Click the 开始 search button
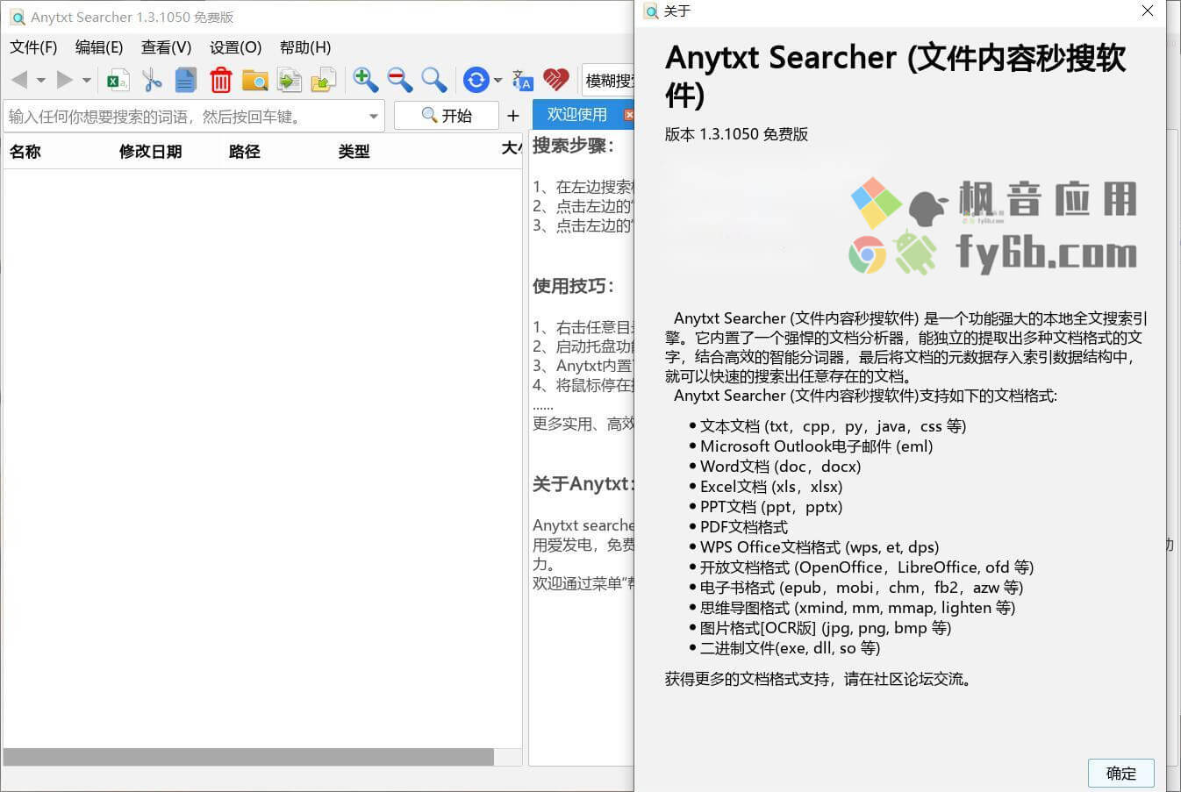The width and height of the screenshot is (1181, 792). point(446,116)
